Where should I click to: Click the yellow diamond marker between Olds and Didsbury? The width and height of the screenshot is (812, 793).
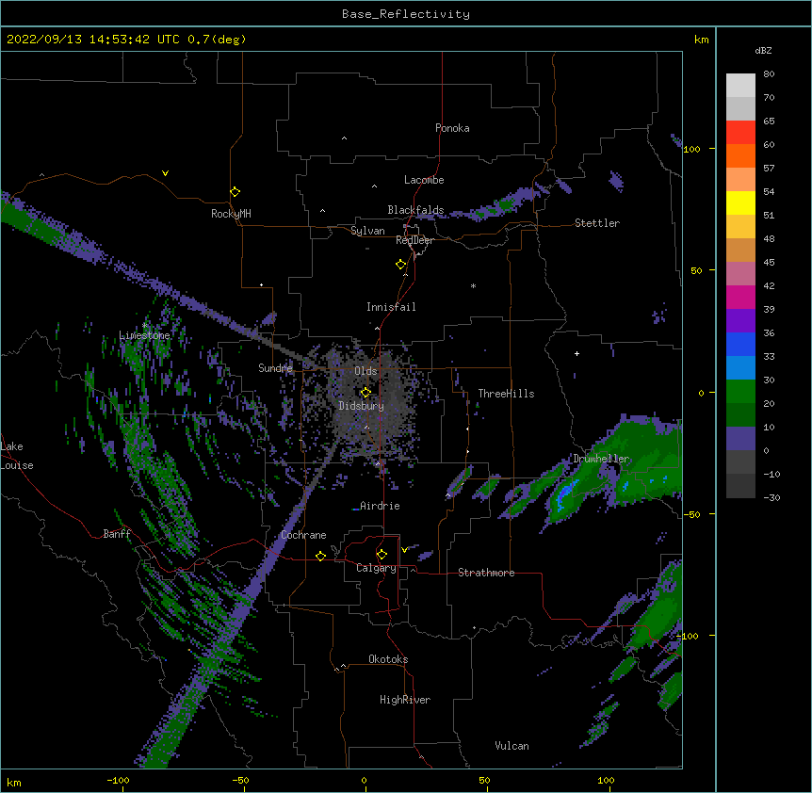(365, 392)
